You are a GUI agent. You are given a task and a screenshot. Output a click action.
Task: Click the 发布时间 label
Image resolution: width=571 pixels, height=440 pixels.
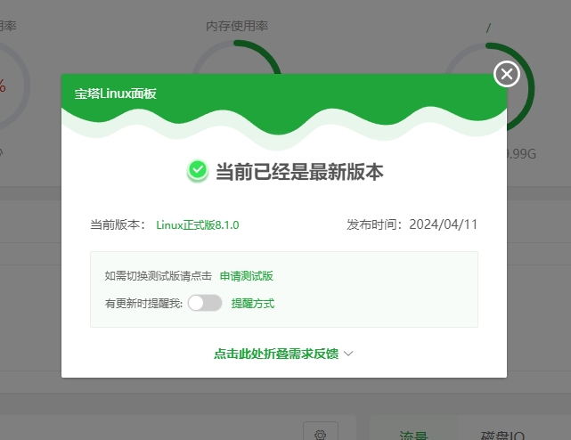click(x=374, y=224)
